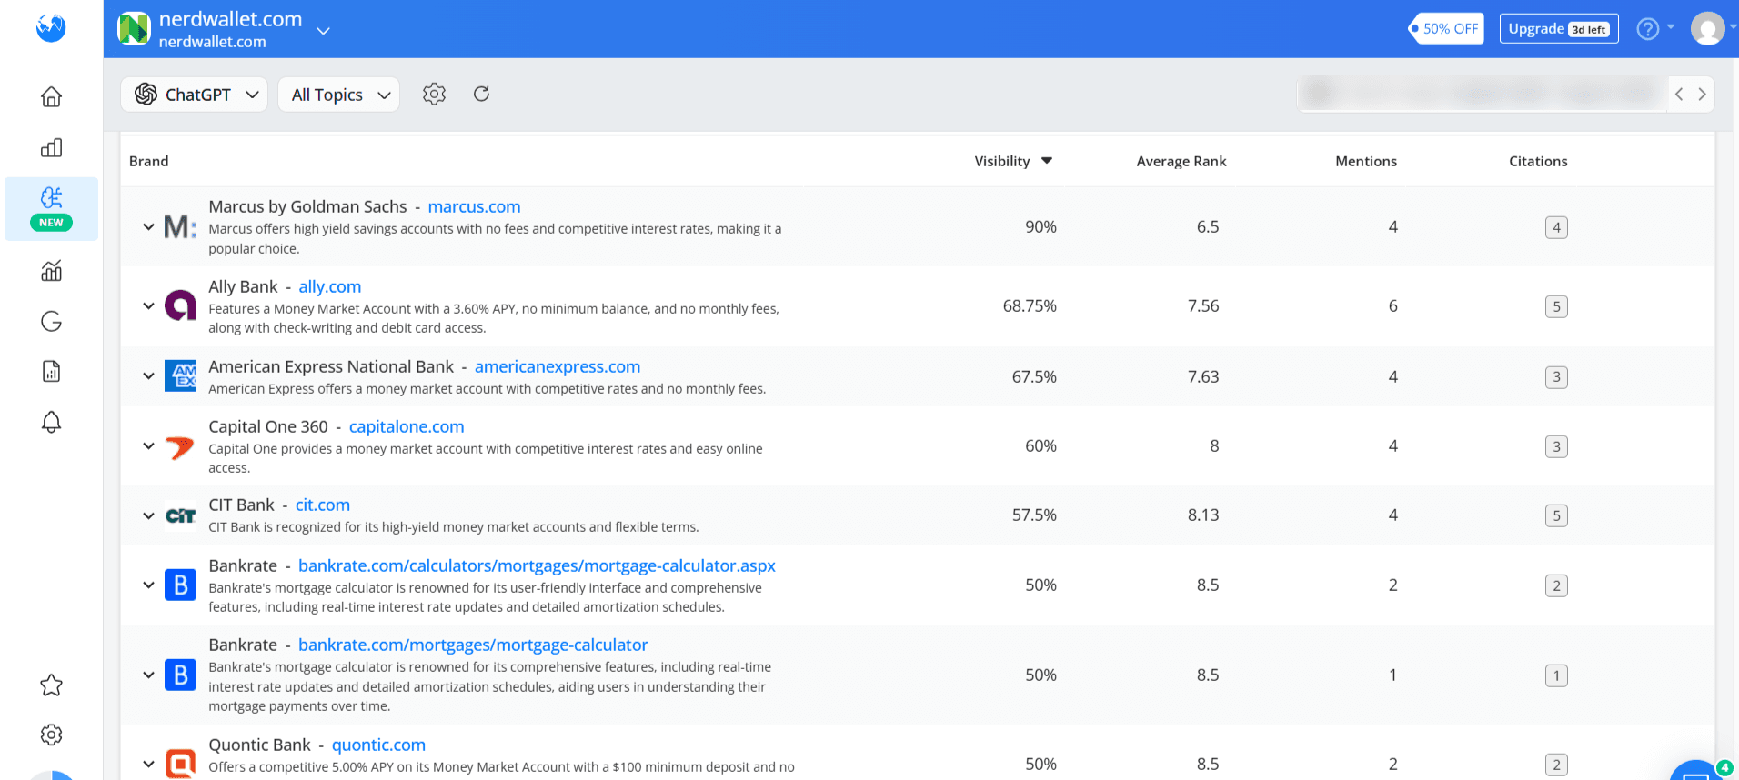Image resolution: width=1739 pixels, height=780 pixels.
Task: Sort by the Citations column
Action: pyautogui.click(x=1538, y=161)
